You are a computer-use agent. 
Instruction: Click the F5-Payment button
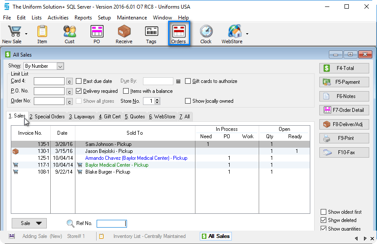point(344,82)
